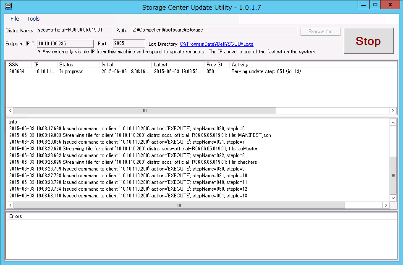Select the log line with stepName=040, stepId=11
The width and height of the screenshot is (403, 265).
click(128, 182)
